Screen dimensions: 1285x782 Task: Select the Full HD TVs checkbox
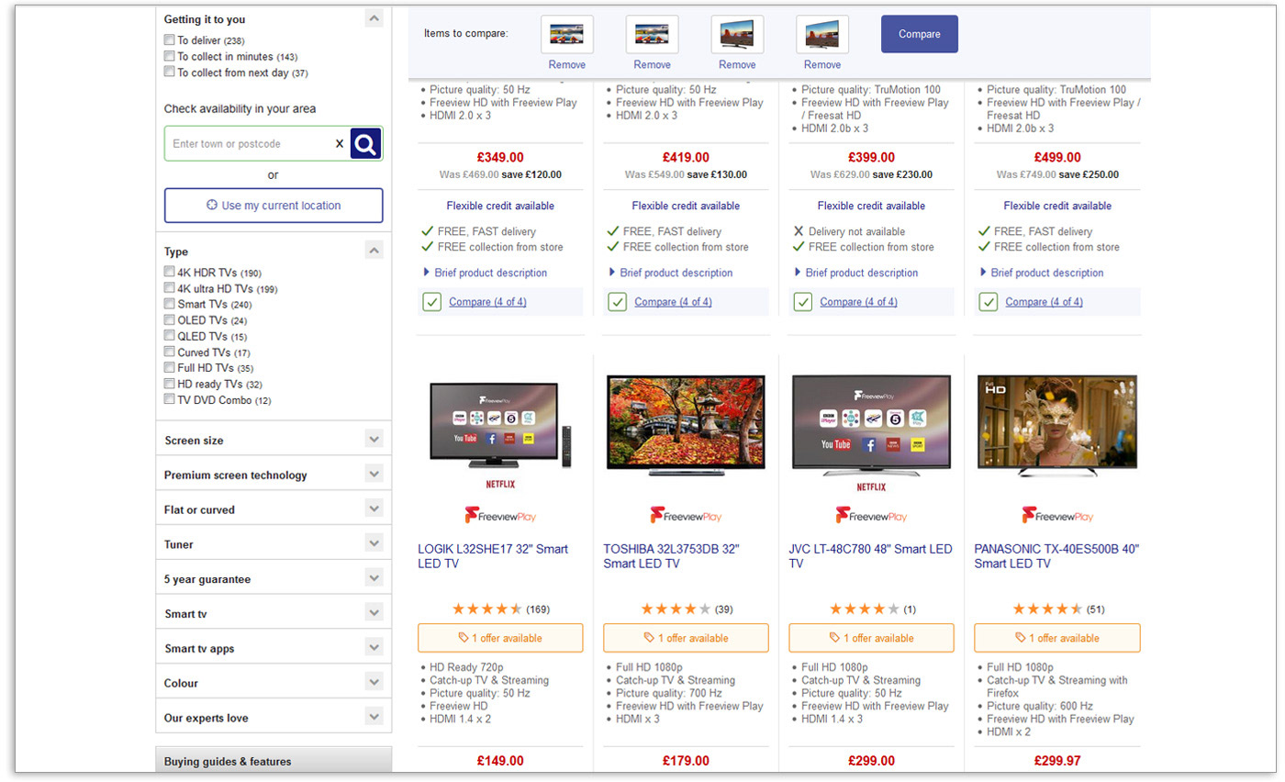pos(169,367)
